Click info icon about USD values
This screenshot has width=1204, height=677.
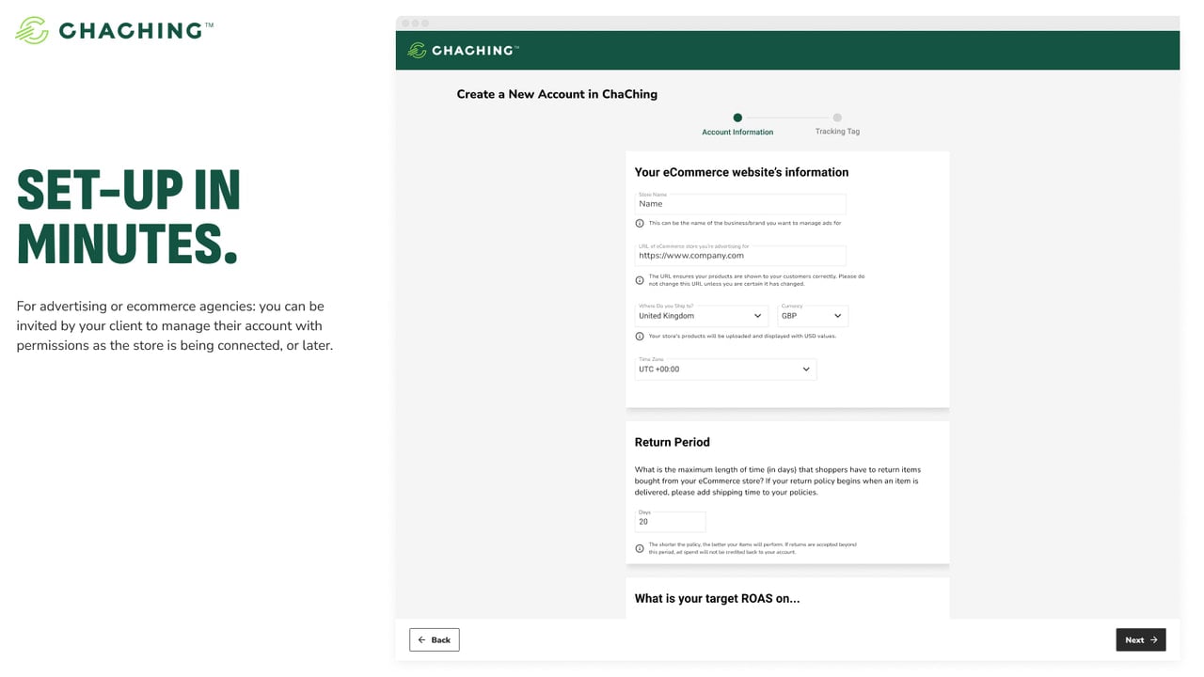640,336
